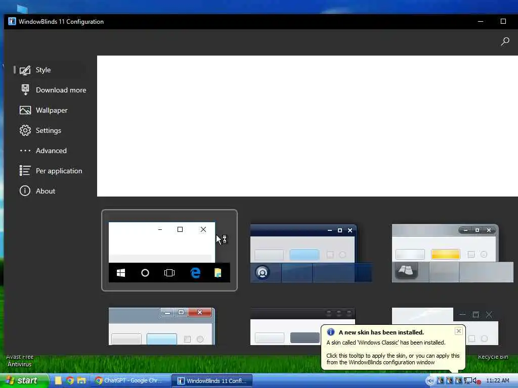Viewport: 518px width, 388px height.
Task: Click the Style pencil icon
Action: [x=25, y=70]
